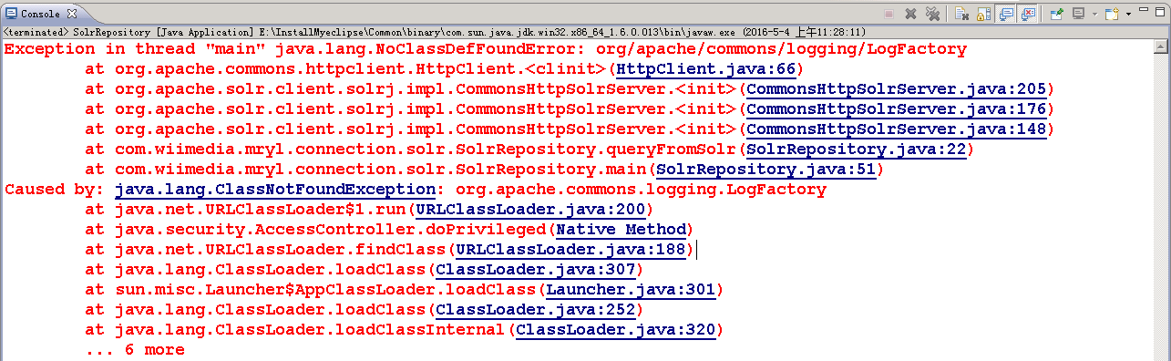Toggle Scroll Lock in the console
The height and width of the screenshot is (361, 1171).
(x=983, y=15)
